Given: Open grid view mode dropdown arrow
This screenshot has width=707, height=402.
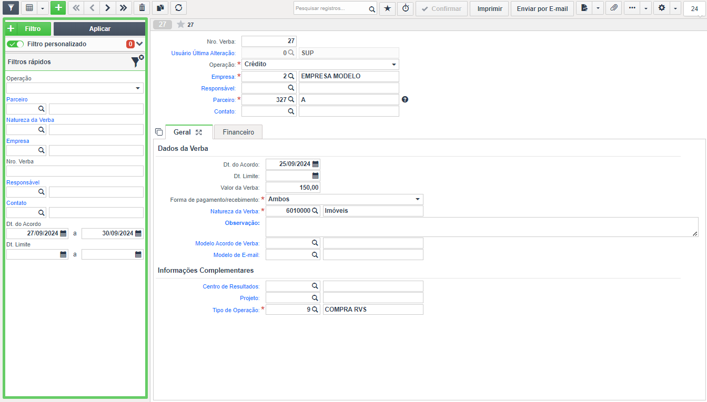Looking at the screenshot, I should (x=43, y=8).
